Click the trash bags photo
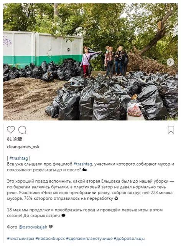Viewport: 181px width, 246px height. point(90,62)
